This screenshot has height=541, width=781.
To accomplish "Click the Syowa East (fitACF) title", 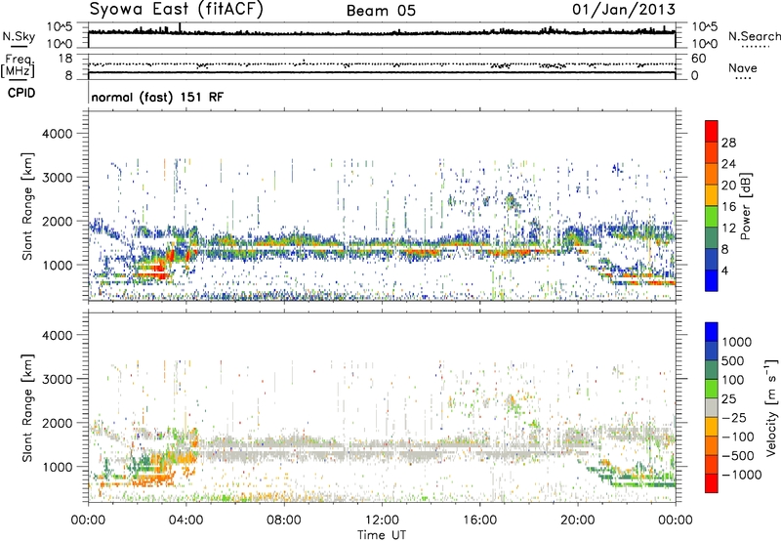I will 177,10.
